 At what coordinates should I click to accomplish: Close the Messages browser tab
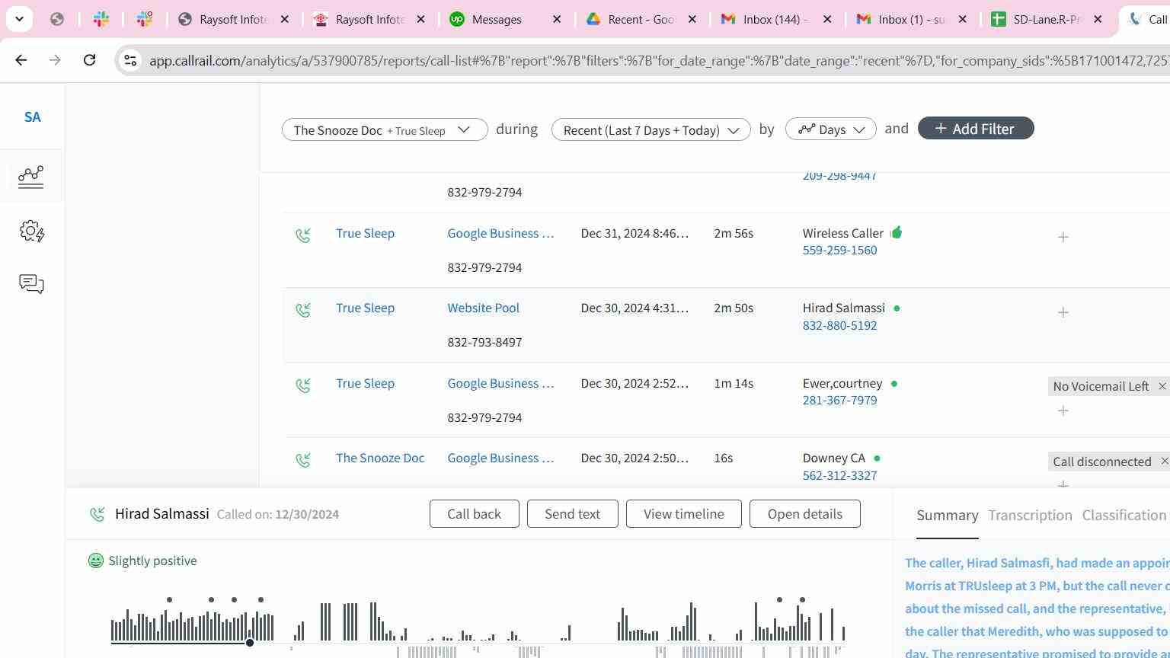(557, 19)
